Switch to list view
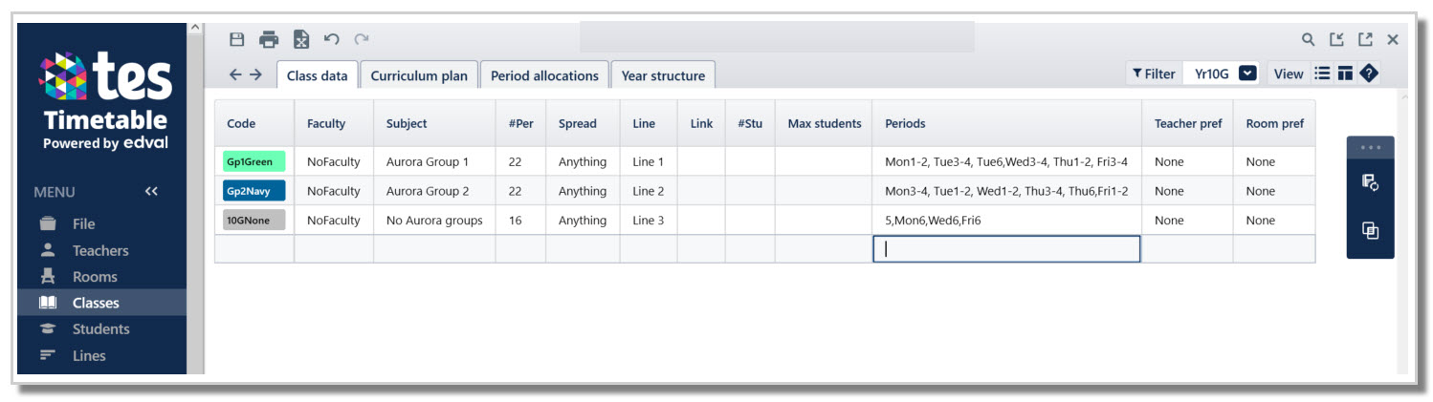Image resolution: width=1433 pixels, height=402 pixels. click(1323, 74)
